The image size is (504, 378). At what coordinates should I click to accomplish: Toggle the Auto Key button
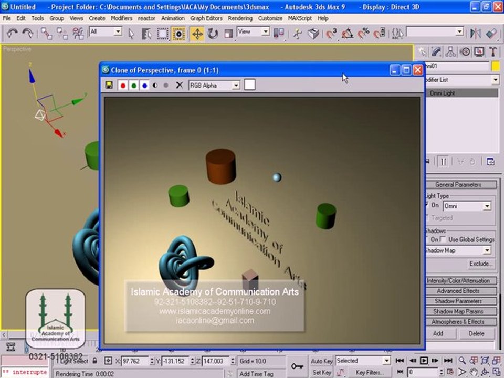tap(321, 361)
